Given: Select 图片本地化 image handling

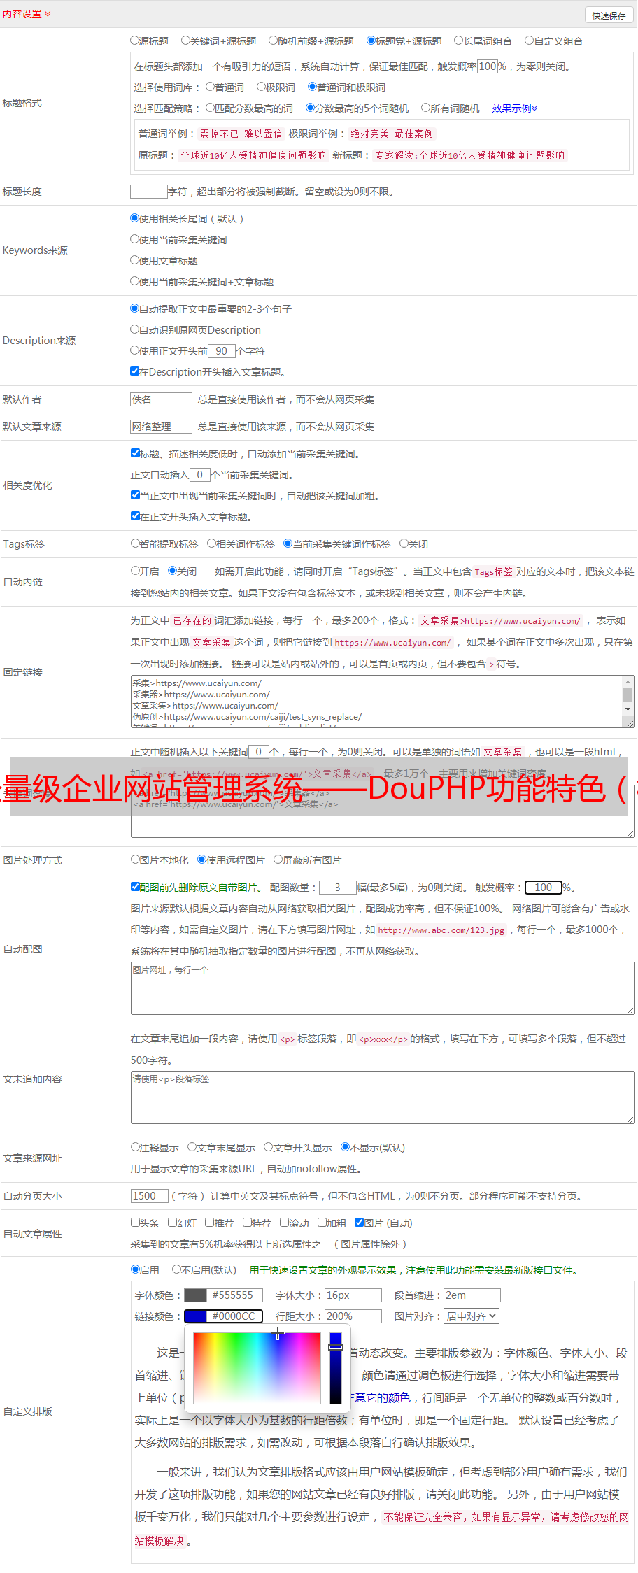Looking at the screenshot, I should pyautogui.click(x=136, y=860).
